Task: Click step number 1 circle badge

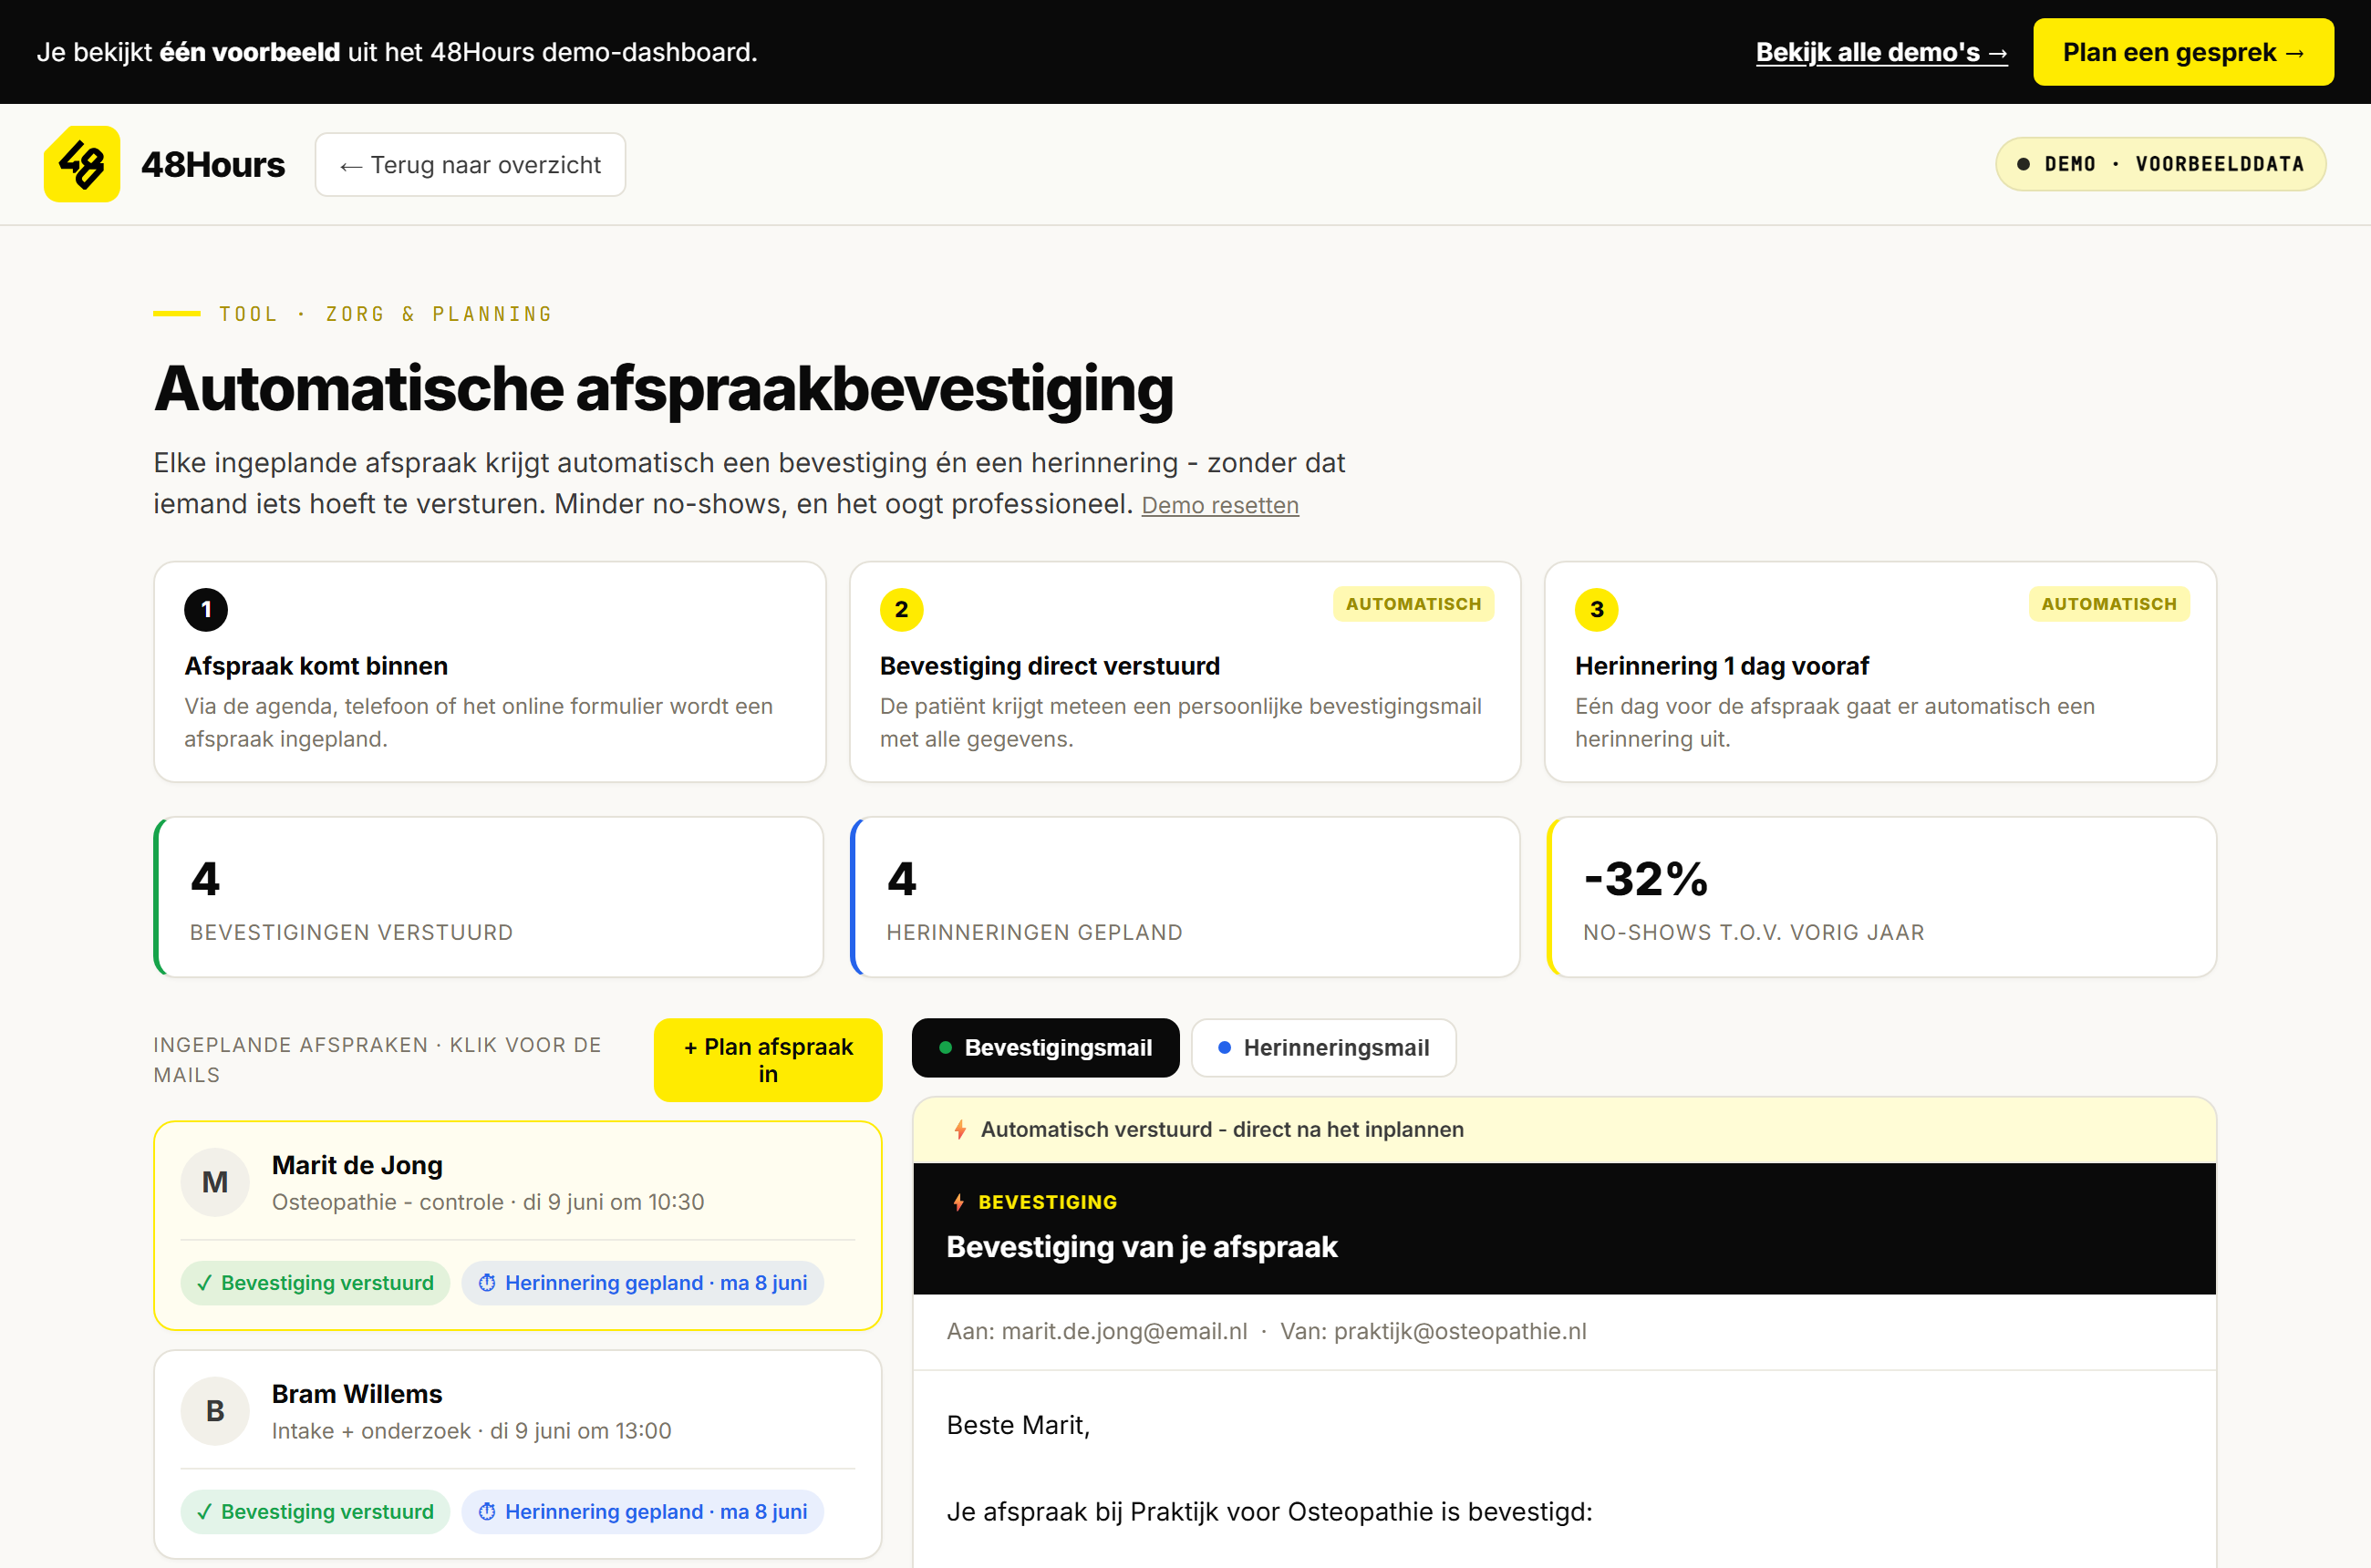Action: tap(206, 609)
